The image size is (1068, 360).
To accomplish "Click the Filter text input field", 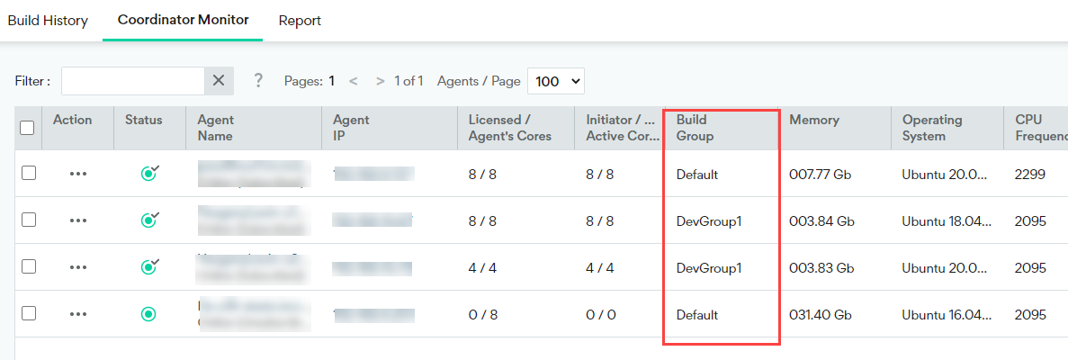I will (133, 81).
